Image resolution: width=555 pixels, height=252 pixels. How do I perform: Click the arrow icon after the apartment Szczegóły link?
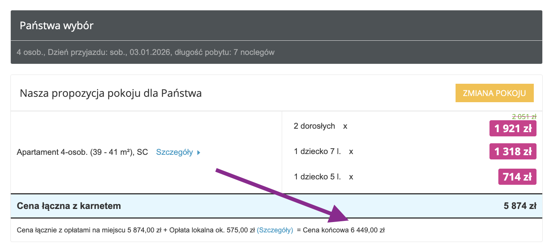(x=198, y=153)
